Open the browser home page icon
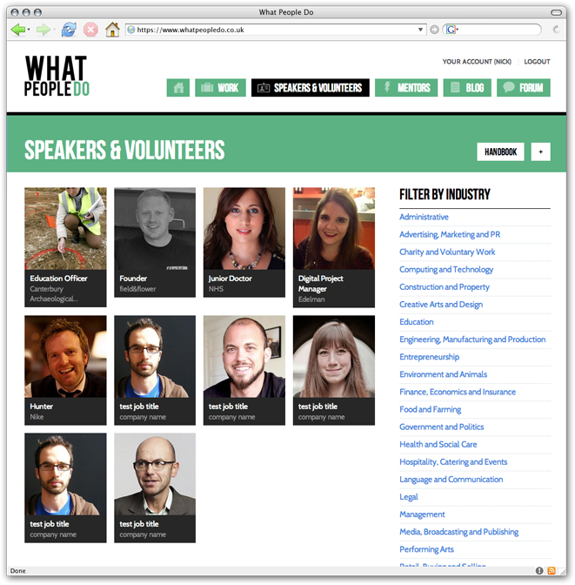 112,29
